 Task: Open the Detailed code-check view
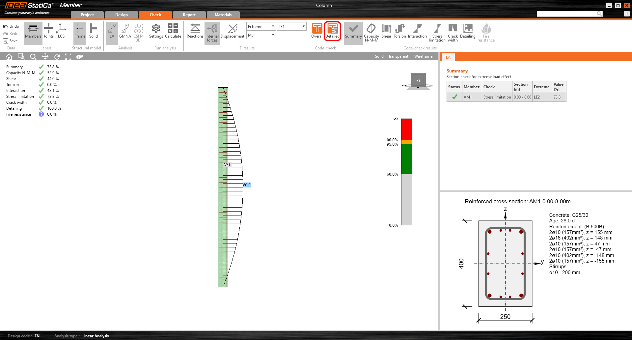point(332,31)
